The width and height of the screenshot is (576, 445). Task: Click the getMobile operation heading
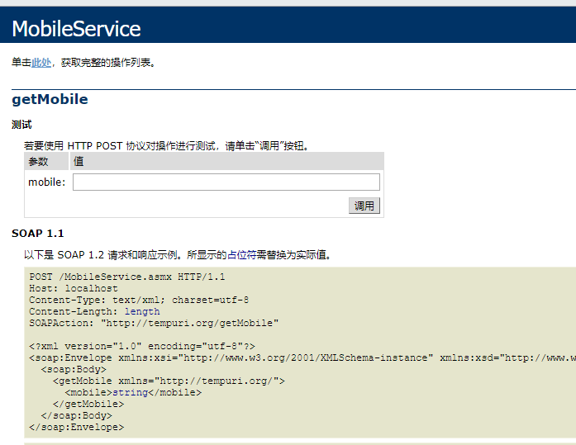(50, 100)
